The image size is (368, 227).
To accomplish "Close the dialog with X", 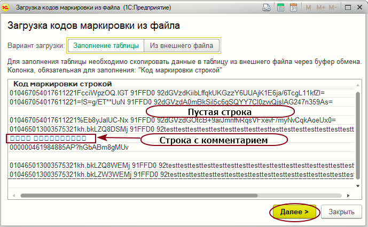I will 359,7.
